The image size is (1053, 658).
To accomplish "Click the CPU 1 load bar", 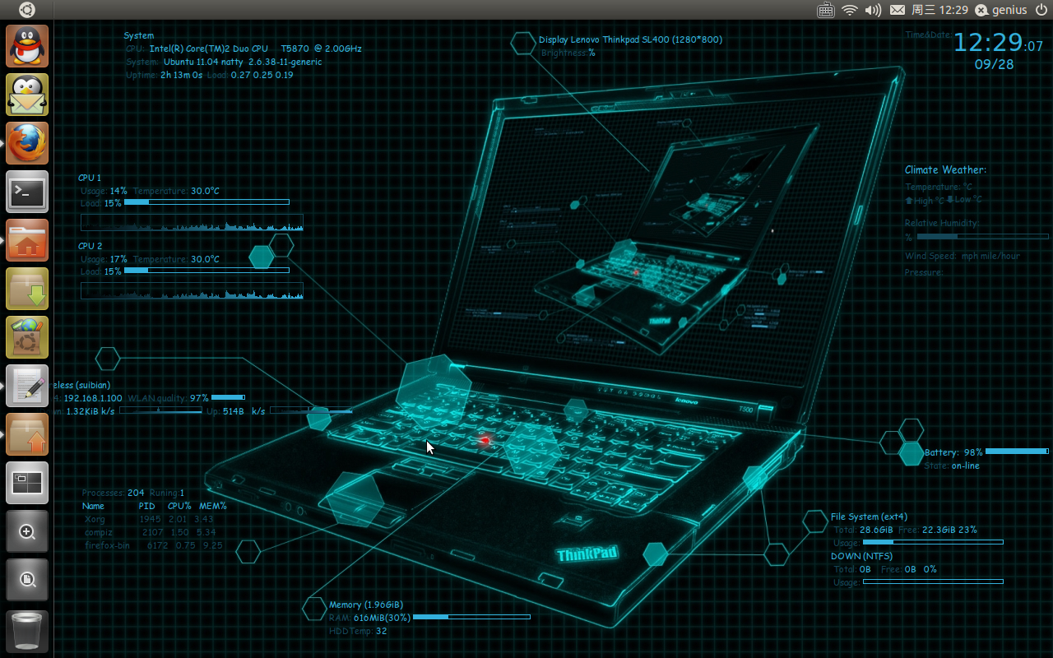I will pos(206,202).
